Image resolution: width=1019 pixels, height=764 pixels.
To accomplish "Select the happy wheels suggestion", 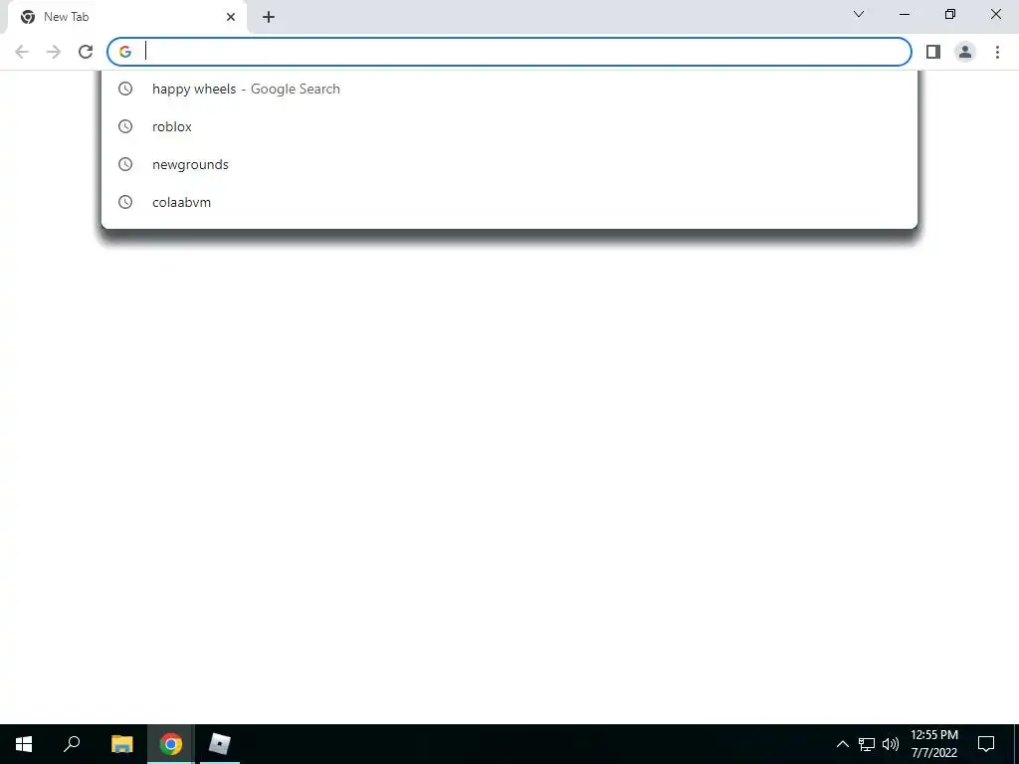I will click(x=509, y=89).
